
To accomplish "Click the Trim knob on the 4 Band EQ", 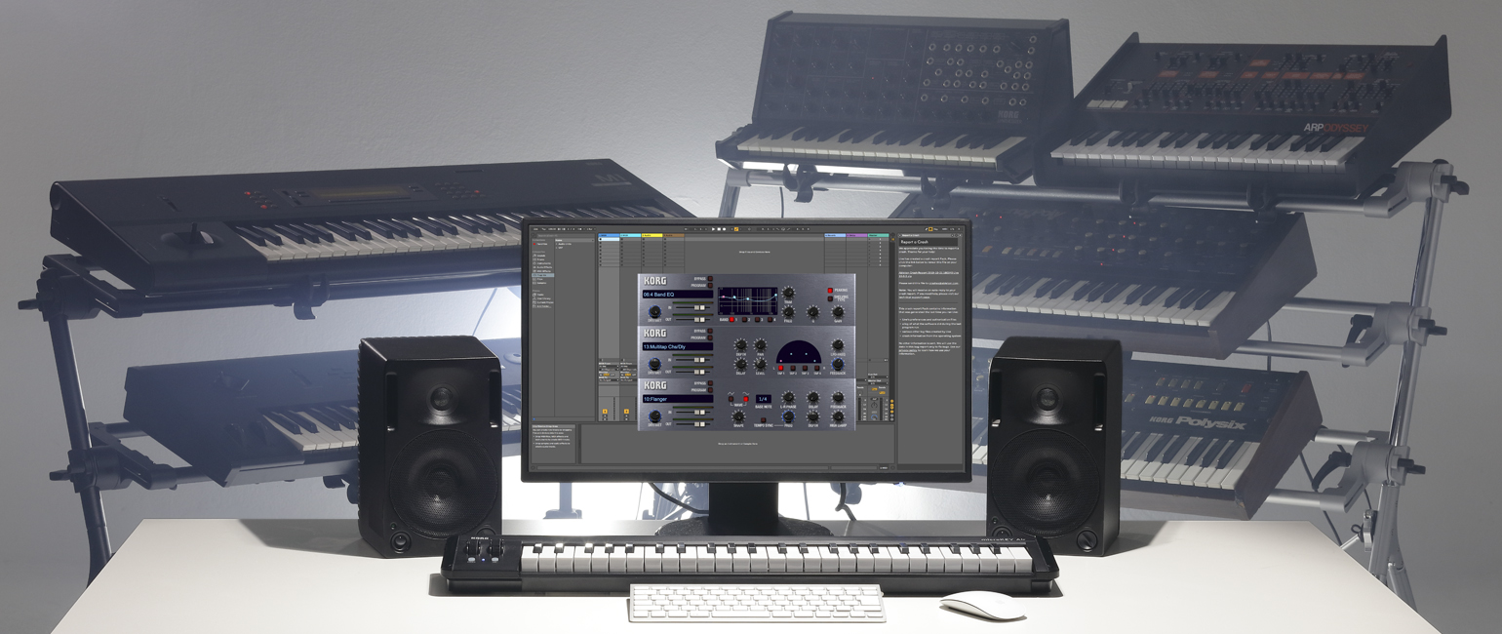I will click(788, 294).
